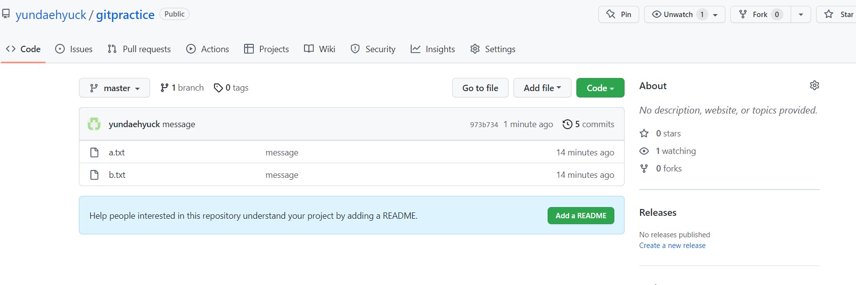
Task: Click the 14 minutes ago for b.txt
Action: [585, 175]
